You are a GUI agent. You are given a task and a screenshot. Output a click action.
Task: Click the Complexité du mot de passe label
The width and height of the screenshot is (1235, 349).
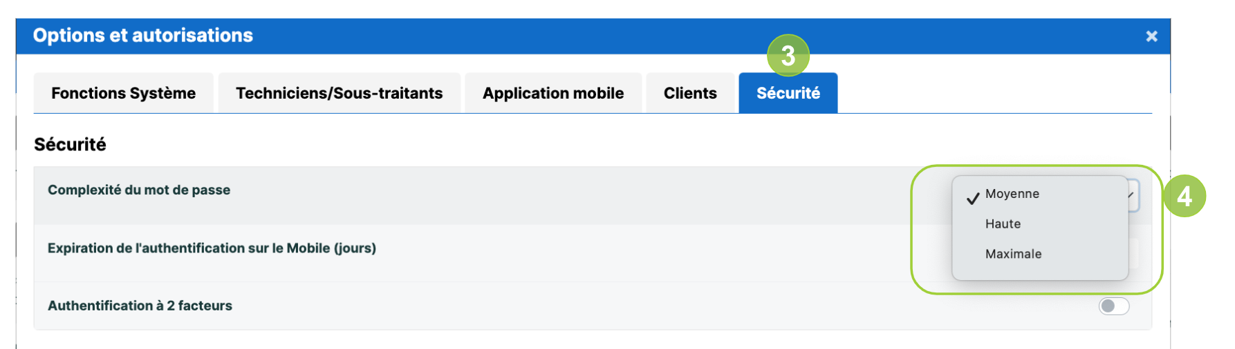pos(139,190)
